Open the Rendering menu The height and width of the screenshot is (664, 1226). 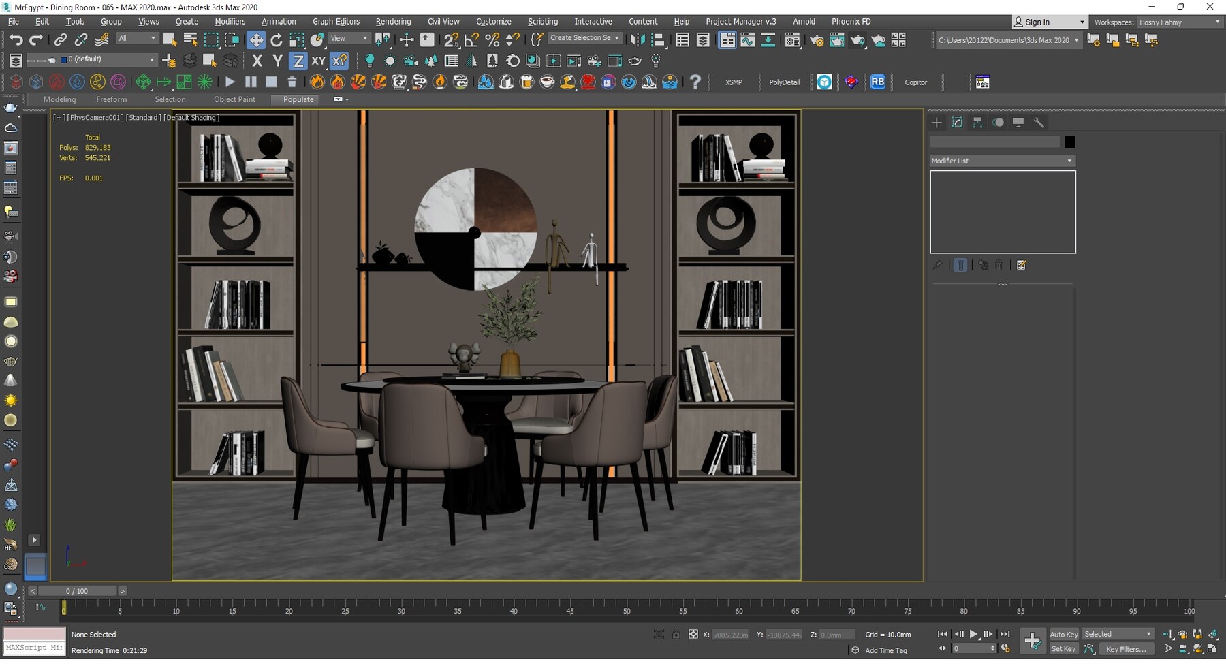coord(393,21)
